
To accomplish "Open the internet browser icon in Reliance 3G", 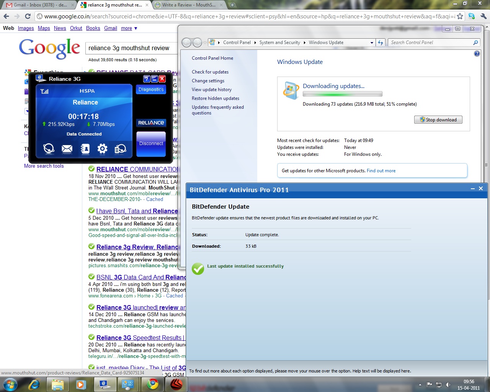I will [x=49, y=149].
